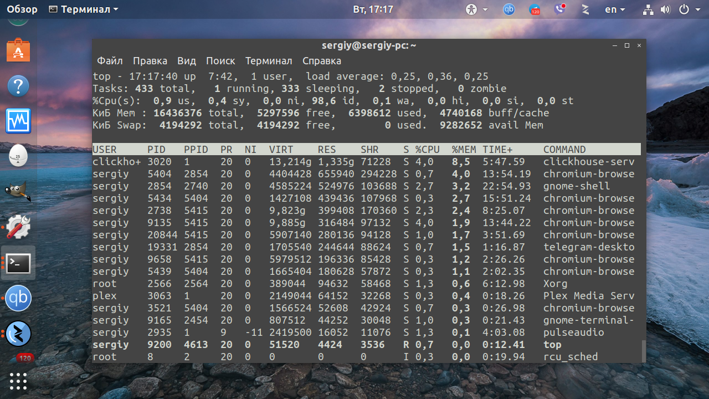The height and width of the screenshot is (399, 709).
Task: Close the terminal window
Action: tap(639, 45)
